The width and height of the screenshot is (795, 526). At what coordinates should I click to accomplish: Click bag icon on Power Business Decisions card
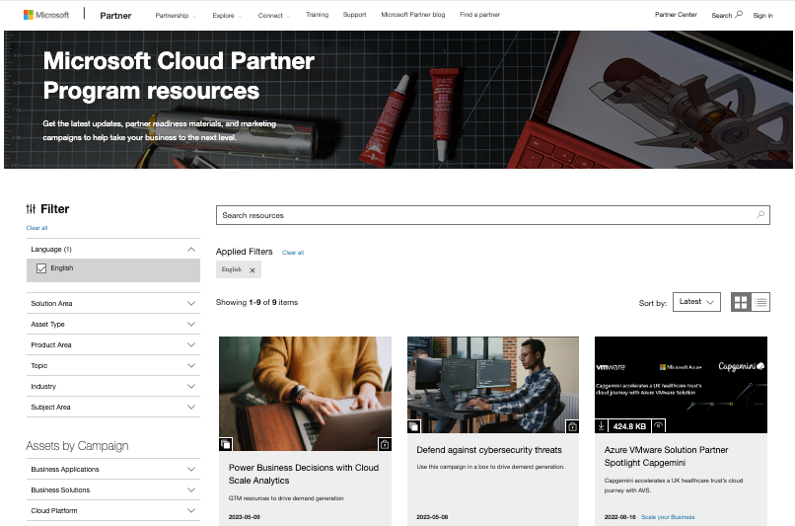coord(385,444)
